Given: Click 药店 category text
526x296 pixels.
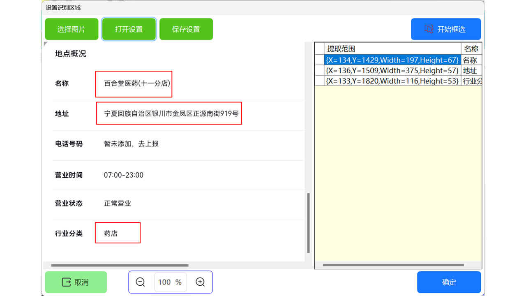Looking at the screenshot, I should tap(111, 234).
